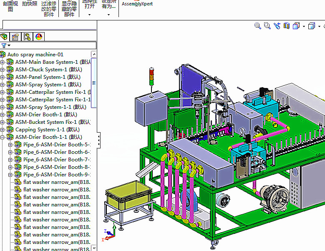Open the filter dropdown arrow beside funnel
Screen dimensions: 325x251
click(9, 45)
